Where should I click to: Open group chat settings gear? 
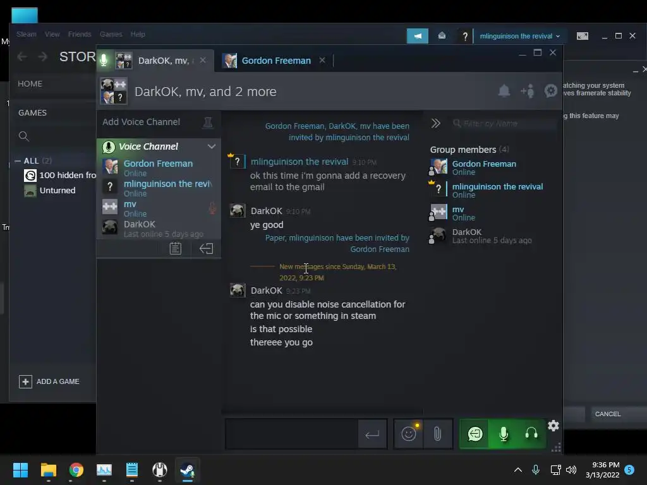pyautogui.click(x=550, y=91)
